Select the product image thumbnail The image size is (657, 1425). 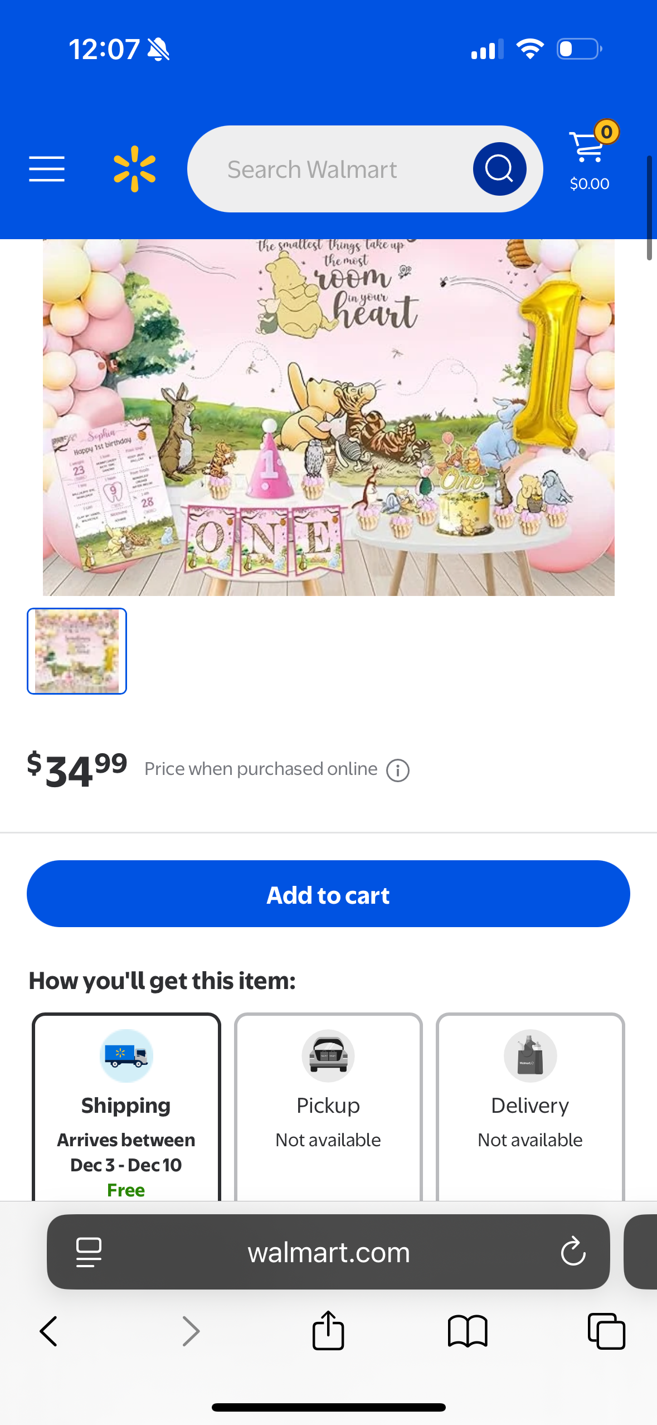point(77,651)
